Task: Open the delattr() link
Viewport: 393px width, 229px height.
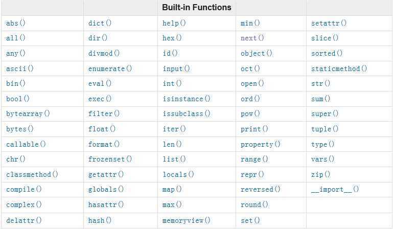Action: pos(24,221)
